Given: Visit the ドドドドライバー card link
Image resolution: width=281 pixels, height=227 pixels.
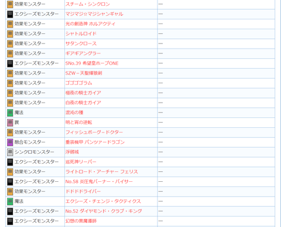Looking at the screenshot, I should coord(83,191).
